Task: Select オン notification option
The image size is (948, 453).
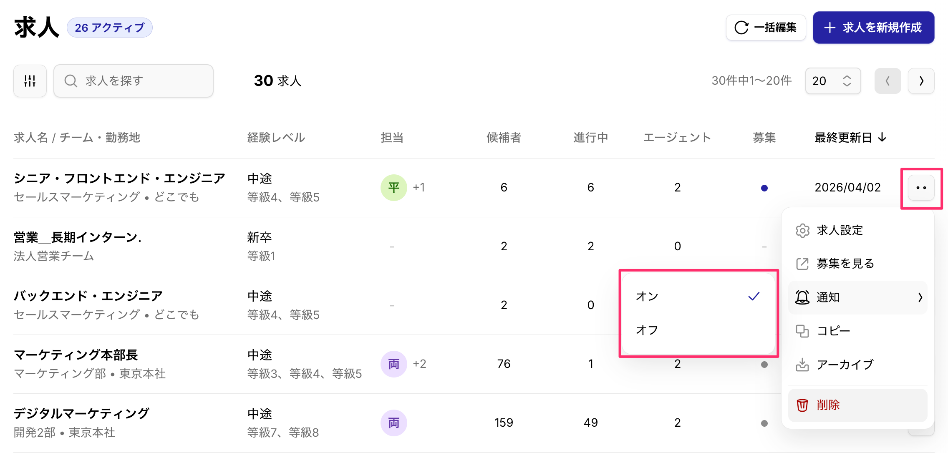Action: 698,296
